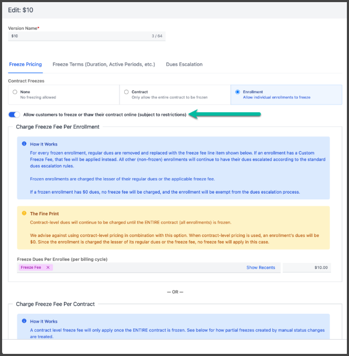Click the warning icon beside The Fine Print
The height and width of the screenshot is (356, 349).
(x=24, y=213)
